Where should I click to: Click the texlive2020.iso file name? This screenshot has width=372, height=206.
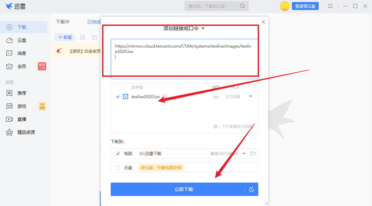tap(146, 96)
